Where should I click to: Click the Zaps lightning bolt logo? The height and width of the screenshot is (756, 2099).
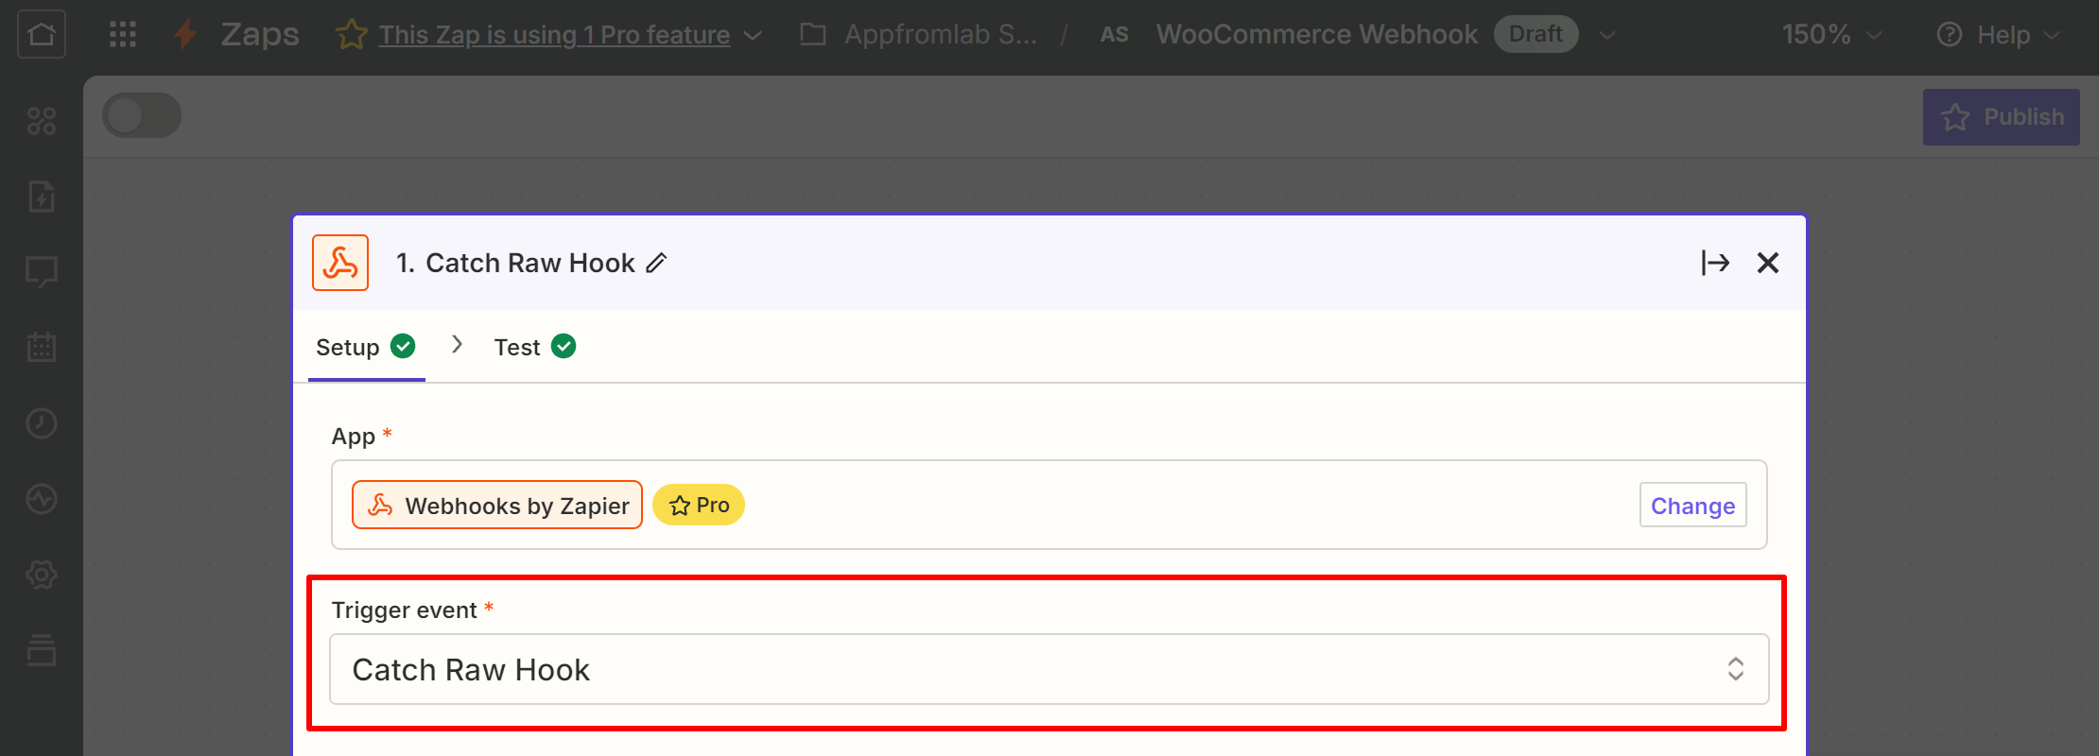click(186, 34)
